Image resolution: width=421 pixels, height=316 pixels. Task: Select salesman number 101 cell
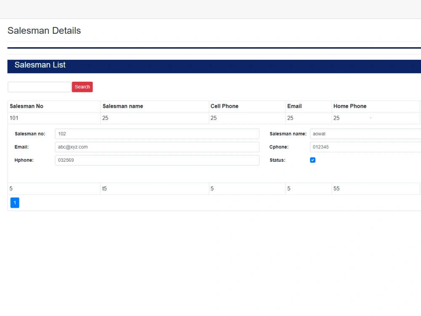54,118
